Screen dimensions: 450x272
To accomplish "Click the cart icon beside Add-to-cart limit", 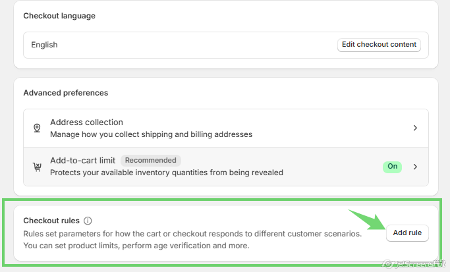I will pyautogui.click(x=37, y=166).
